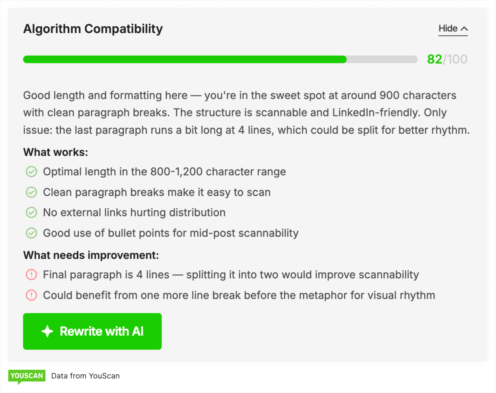Screen dimensions: 496x393
Task: Click the sparkle icon inside the green button
Action: click(47, 331)
